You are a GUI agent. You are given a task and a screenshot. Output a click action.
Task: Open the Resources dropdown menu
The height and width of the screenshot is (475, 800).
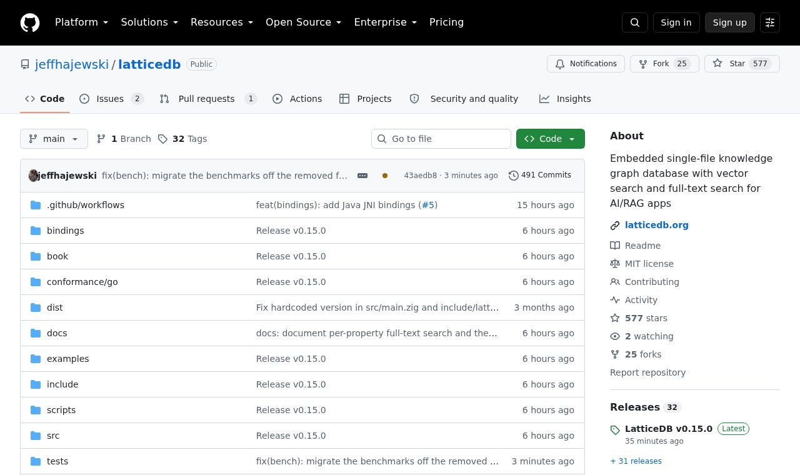(x=222, y=22)
